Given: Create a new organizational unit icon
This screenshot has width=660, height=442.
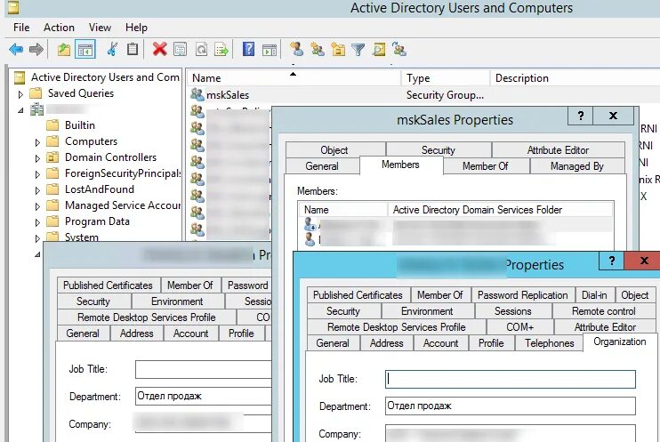Looking at the screenshot, I should coord(338,49).
